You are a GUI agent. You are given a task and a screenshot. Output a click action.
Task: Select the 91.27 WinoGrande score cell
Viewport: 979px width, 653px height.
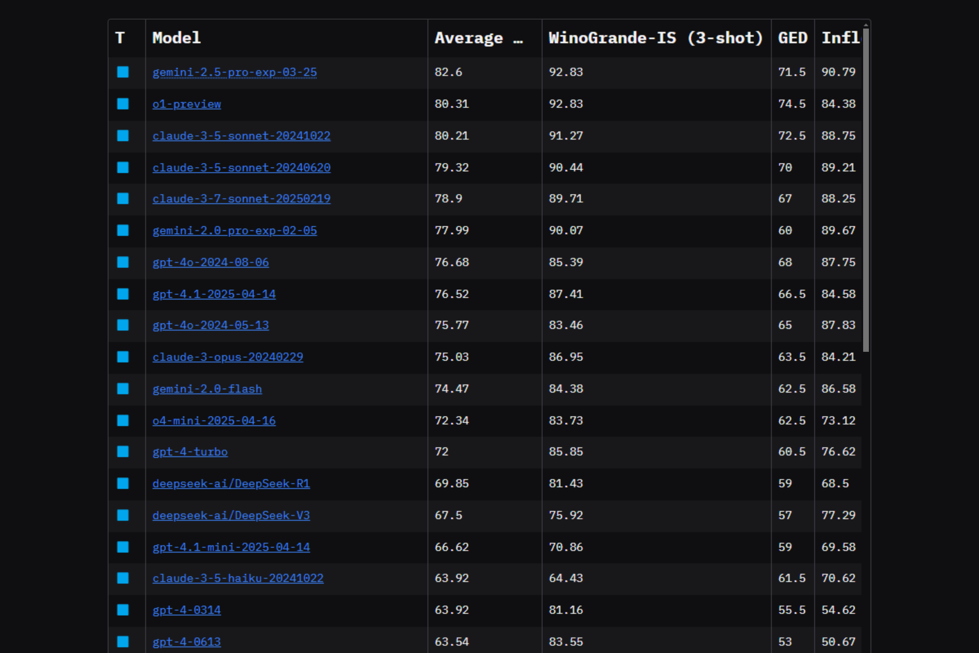tap(656, 136)
